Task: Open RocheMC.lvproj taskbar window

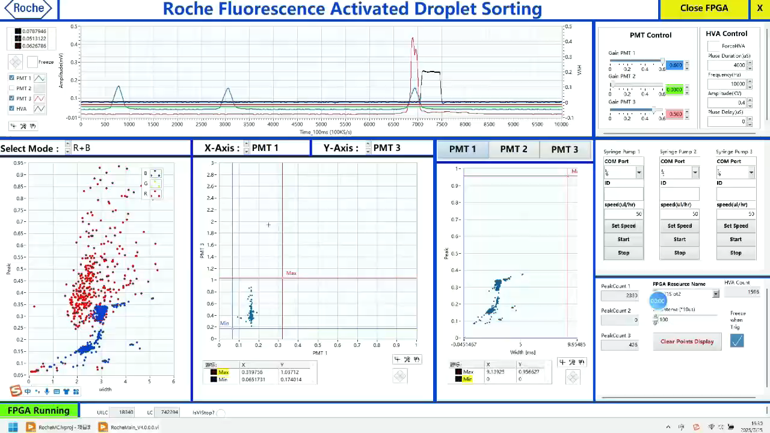Action: 59,427
